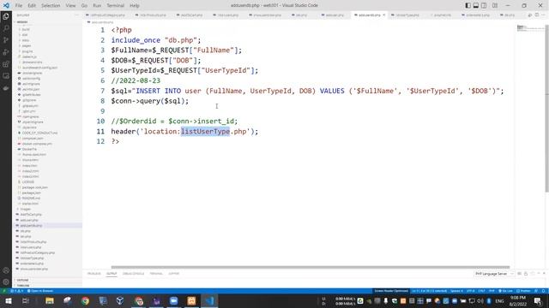Toggle the primary side bar
This screenshot has width=549, height=308.
tap(468, 6)
